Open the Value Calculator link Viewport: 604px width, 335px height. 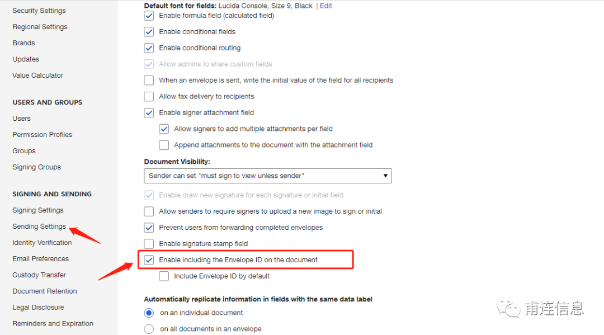click(x=37, y=76)
